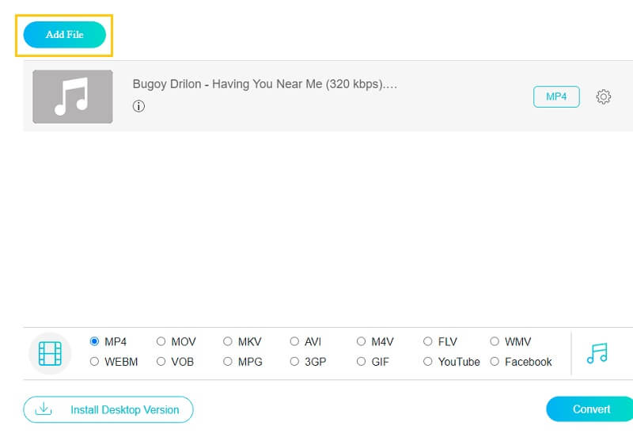This screenshot has width=633, height=441.
Task: Pick the YouTube preset radio button
Action: pyautogui.click(x=428, y=362)
